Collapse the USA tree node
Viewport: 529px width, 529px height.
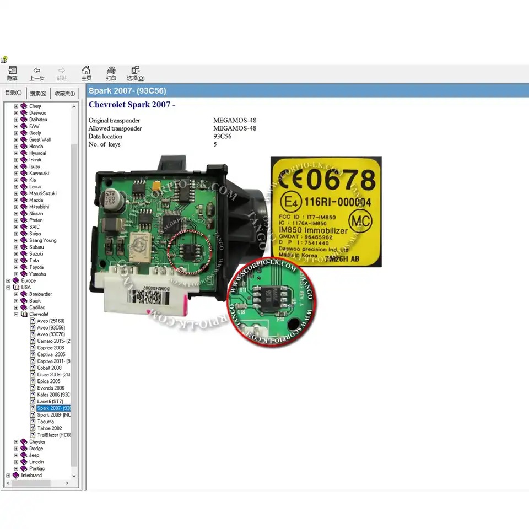pyautogui.click(x=8, y=287)
